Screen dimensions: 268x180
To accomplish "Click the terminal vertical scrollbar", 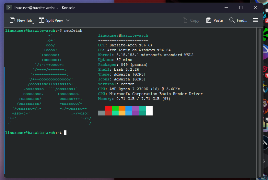I will click(x=260, y=103).
